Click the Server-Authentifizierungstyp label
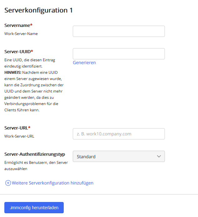This screenshot has height=217, width=198. click(35, 154)
